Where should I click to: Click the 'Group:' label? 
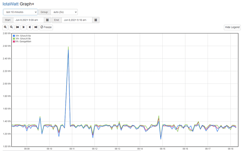click(44, 12)
